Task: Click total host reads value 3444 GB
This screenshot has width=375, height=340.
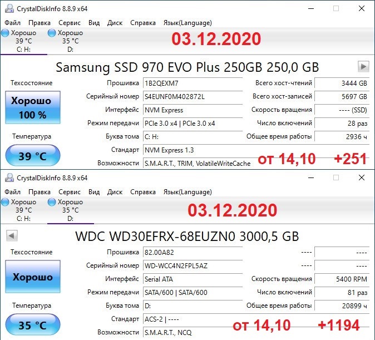Action: click(x=342, y=83)
